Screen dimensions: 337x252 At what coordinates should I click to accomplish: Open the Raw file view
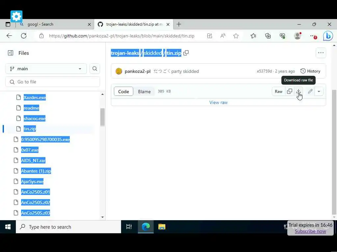click(x=278, y=92)
